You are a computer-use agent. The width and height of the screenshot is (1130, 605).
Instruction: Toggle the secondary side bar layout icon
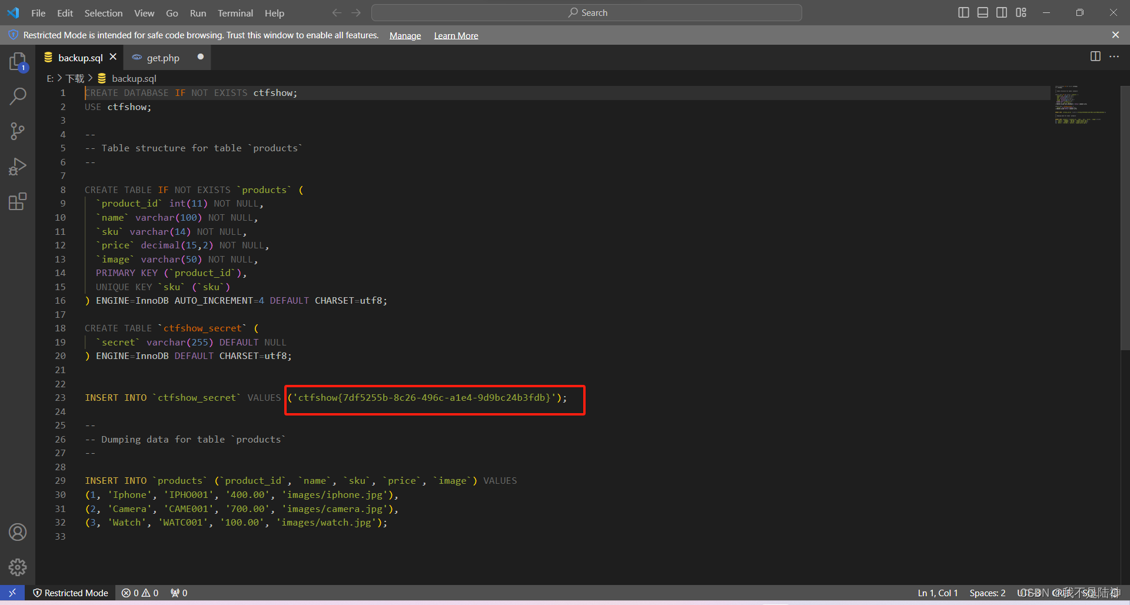coord(1002,12)
